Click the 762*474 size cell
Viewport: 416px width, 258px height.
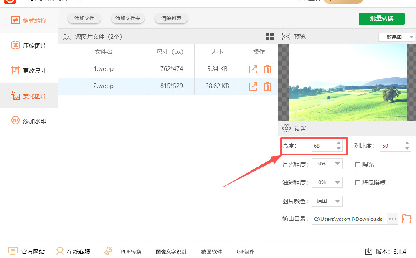coord(172,69)
